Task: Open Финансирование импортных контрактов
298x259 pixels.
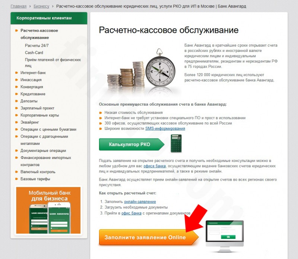Action: 46,161
